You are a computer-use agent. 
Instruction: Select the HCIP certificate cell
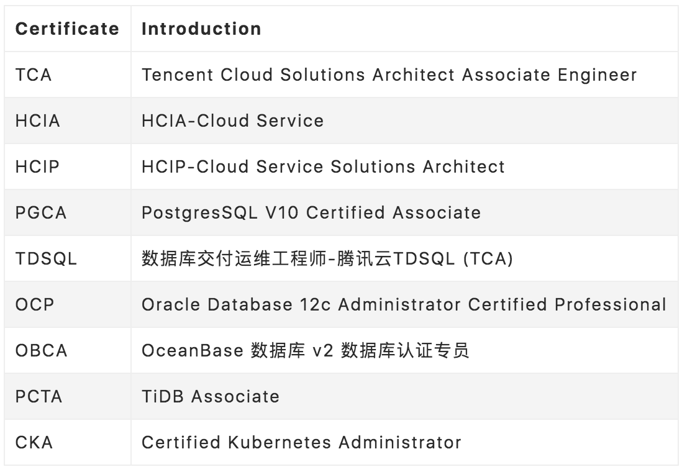[38, 166]
